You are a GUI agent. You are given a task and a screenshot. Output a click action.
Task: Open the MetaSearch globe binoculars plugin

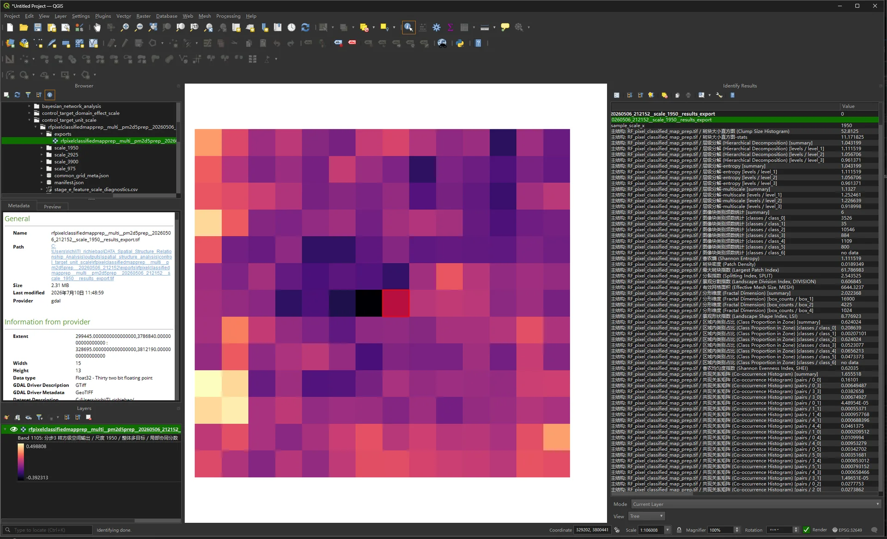442,43
